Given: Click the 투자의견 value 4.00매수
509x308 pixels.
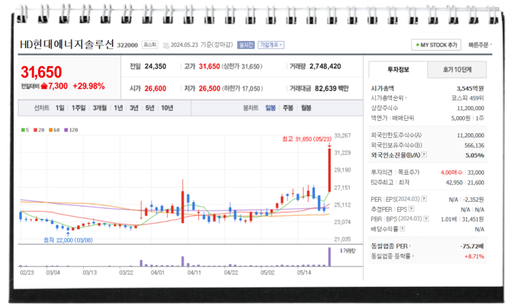Looking at the screenshot, I should pos(451,172).
